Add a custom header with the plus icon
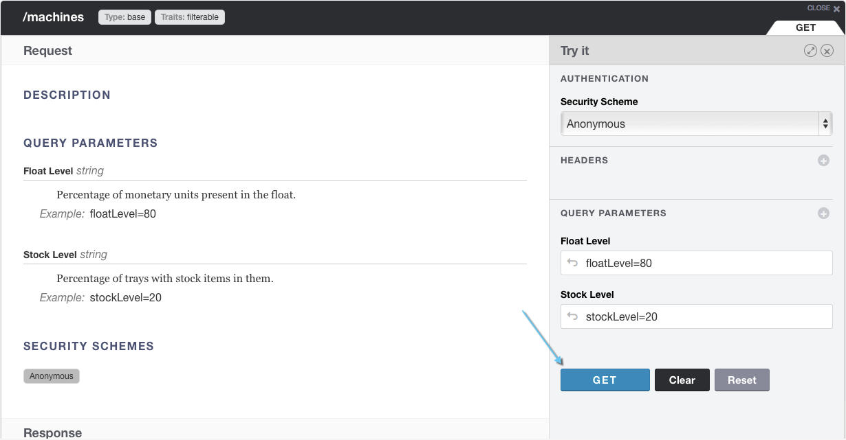846x440 pixels. 823,160
